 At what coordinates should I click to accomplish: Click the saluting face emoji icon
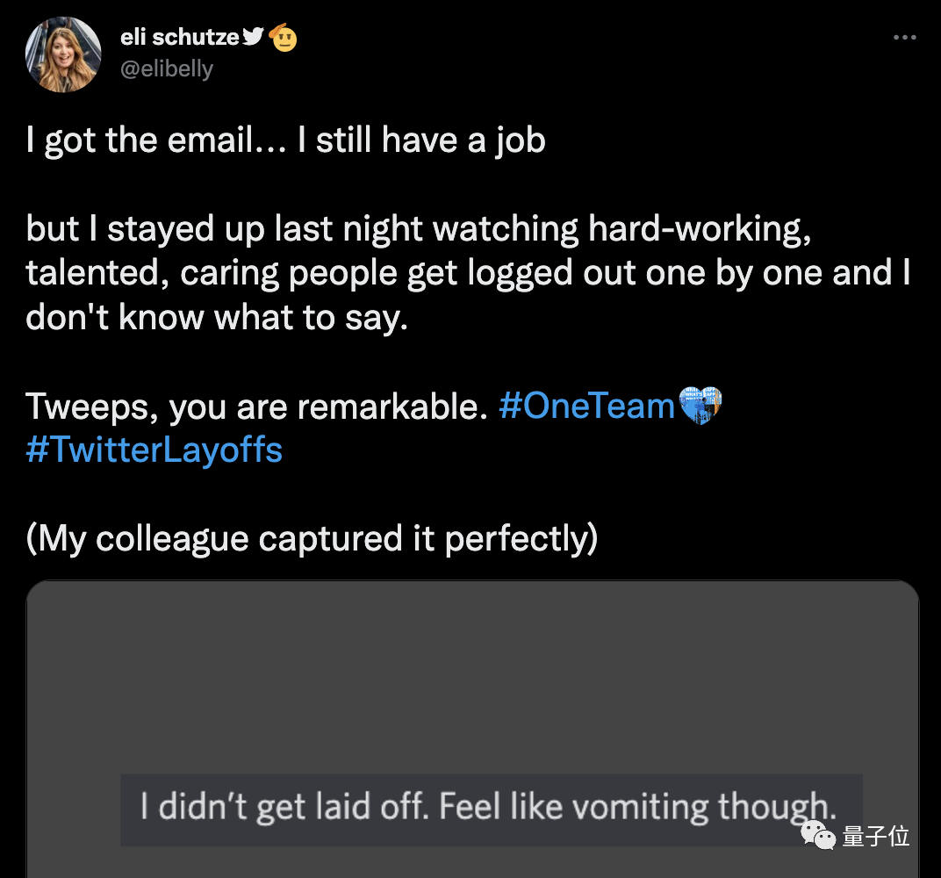(x=283, y=38)
